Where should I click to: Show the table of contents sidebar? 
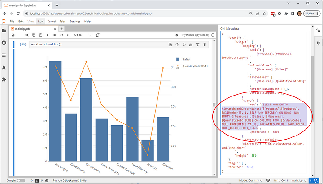point(4,55)
